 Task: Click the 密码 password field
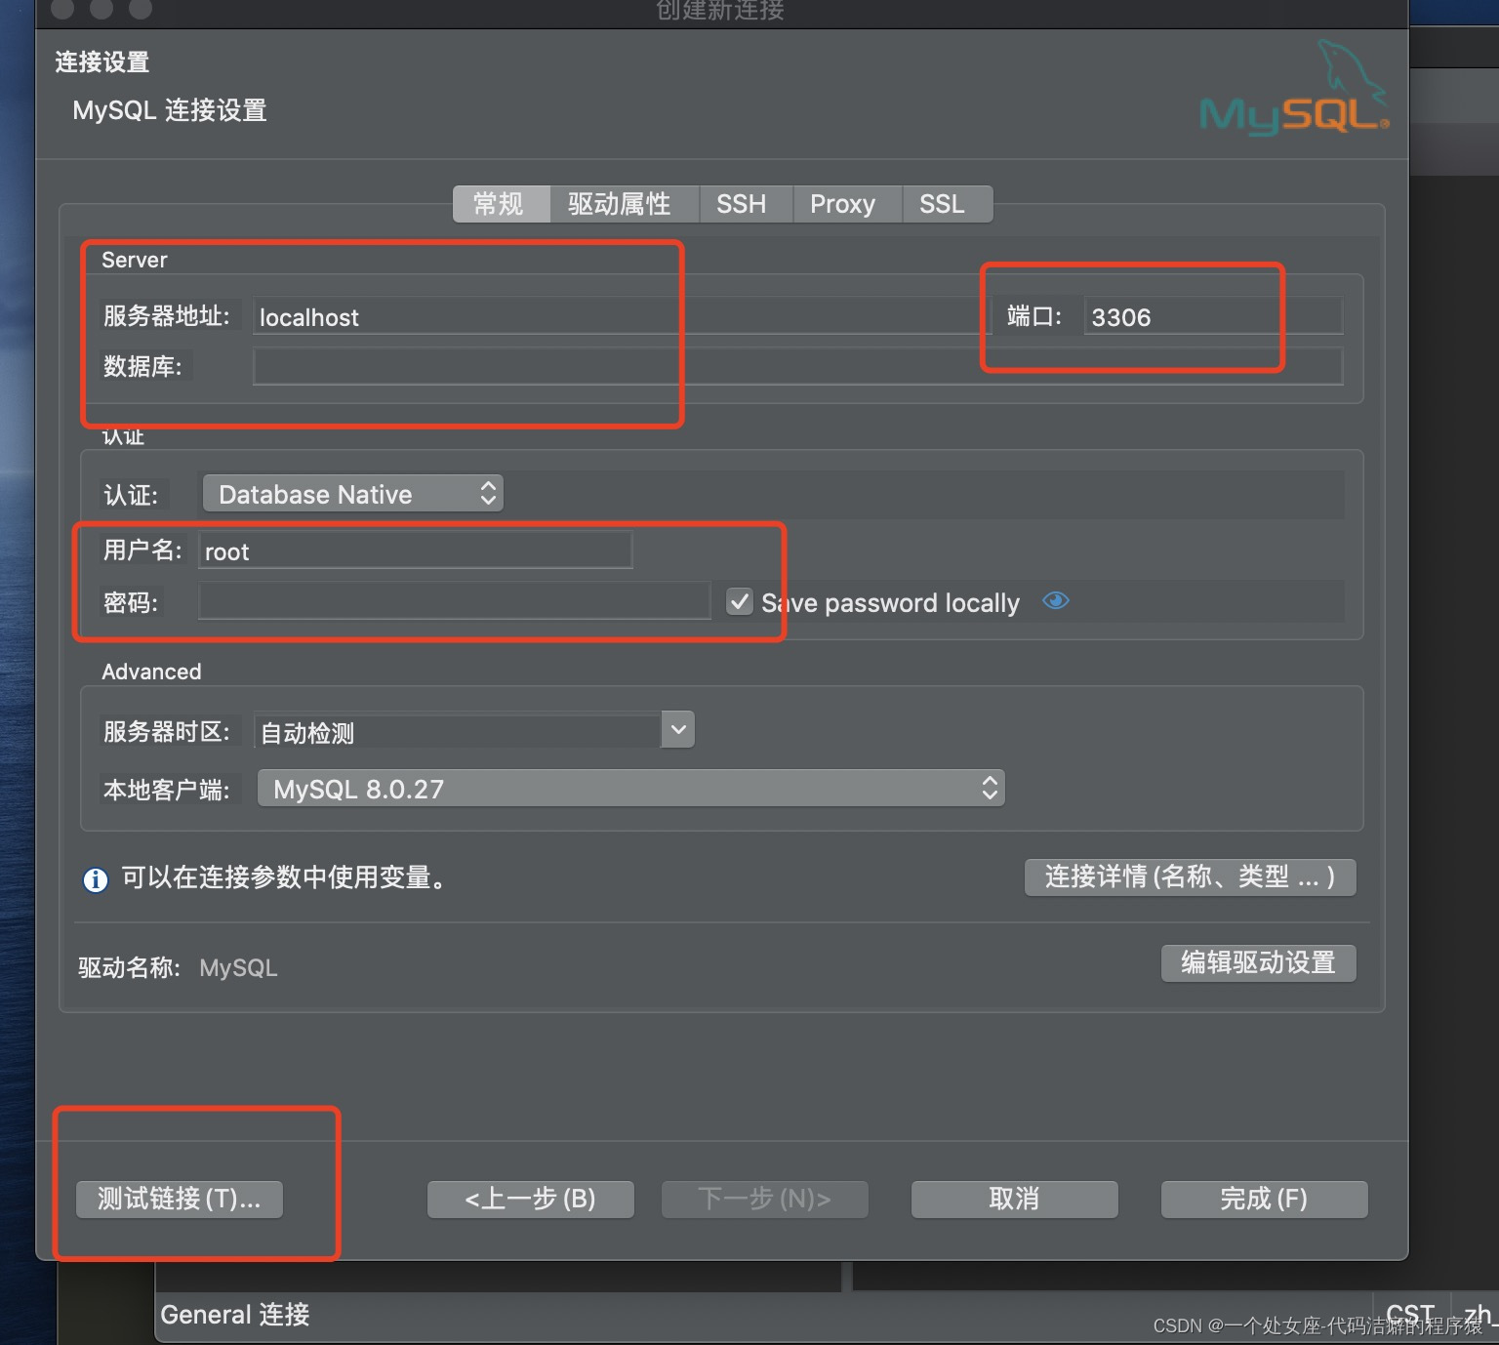(452, 601)
